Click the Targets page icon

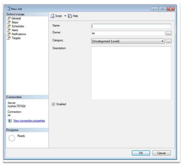tap(9, 38)
